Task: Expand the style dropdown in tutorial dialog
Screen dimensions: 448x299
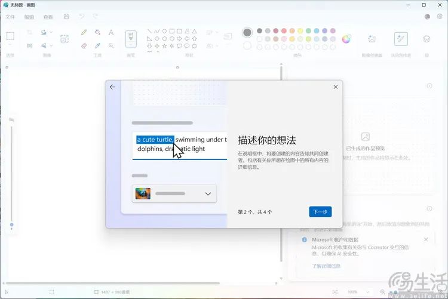Action: tap(174, 193)
